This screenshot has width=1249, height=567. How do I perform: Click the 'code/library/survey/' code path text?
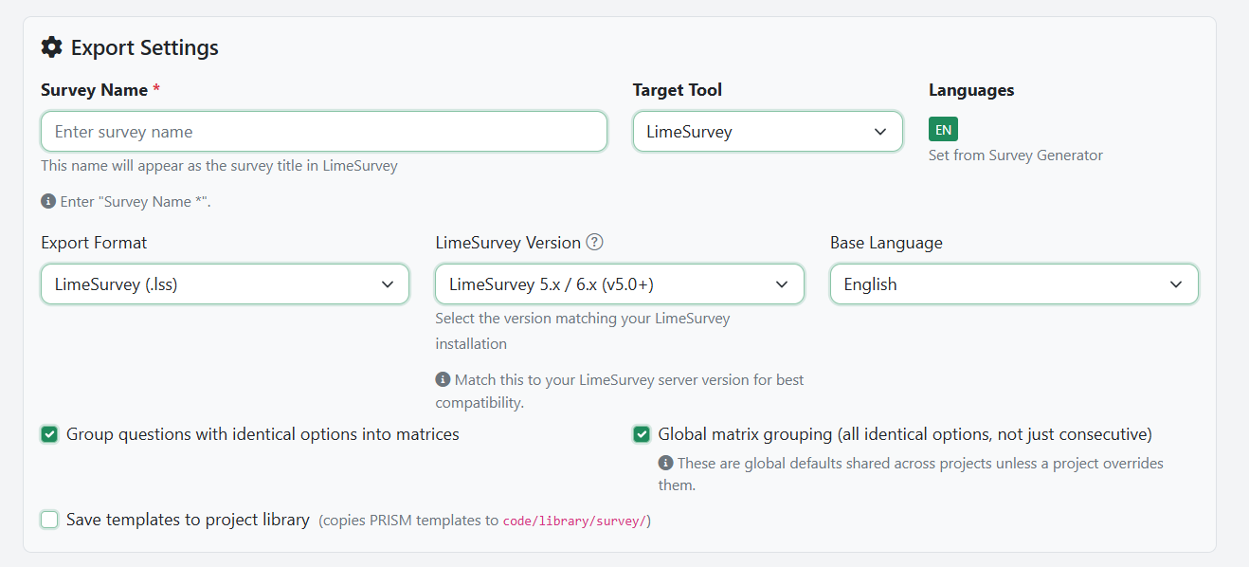[574, 521]
